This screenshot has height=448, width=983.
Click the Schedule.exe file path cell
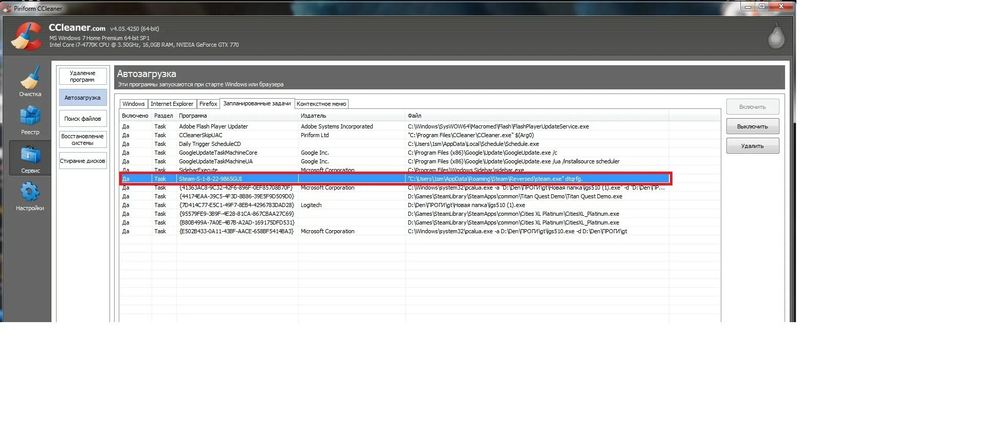click(x=474, y=144)
